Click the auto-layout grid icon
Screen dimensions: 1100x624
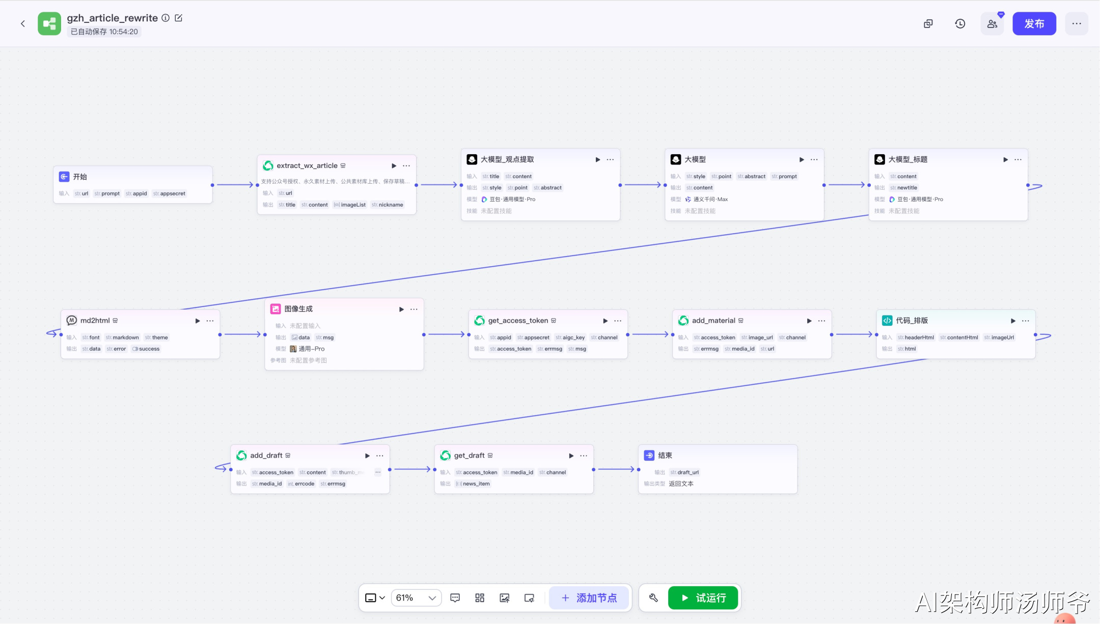point(480,598)
